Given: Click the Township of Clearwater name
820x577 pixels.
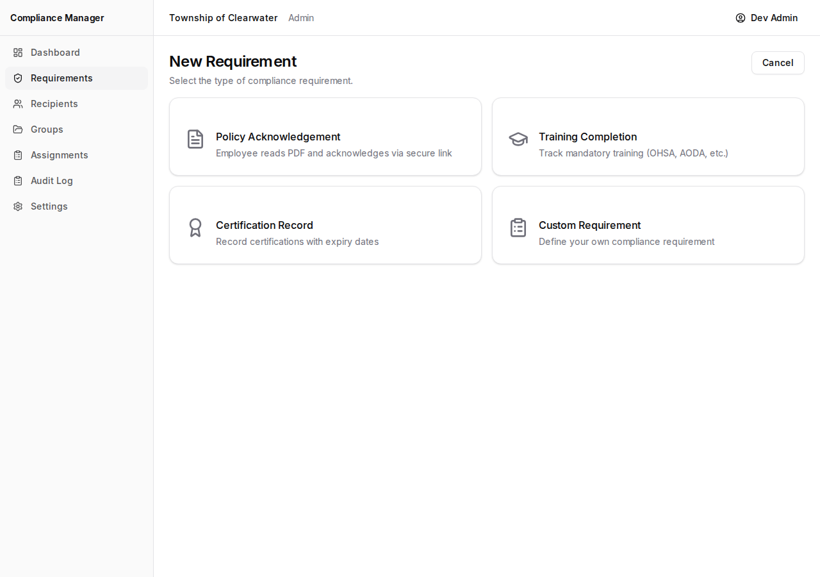Looking at the screenshot, I should pos(224,18).
